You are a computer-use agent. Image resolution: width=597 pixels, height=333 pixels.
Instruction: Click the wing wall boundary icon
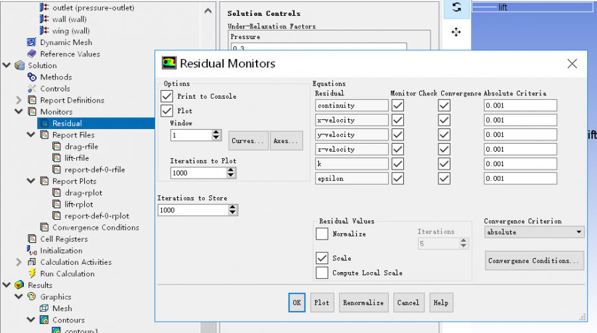click(44, 30)
